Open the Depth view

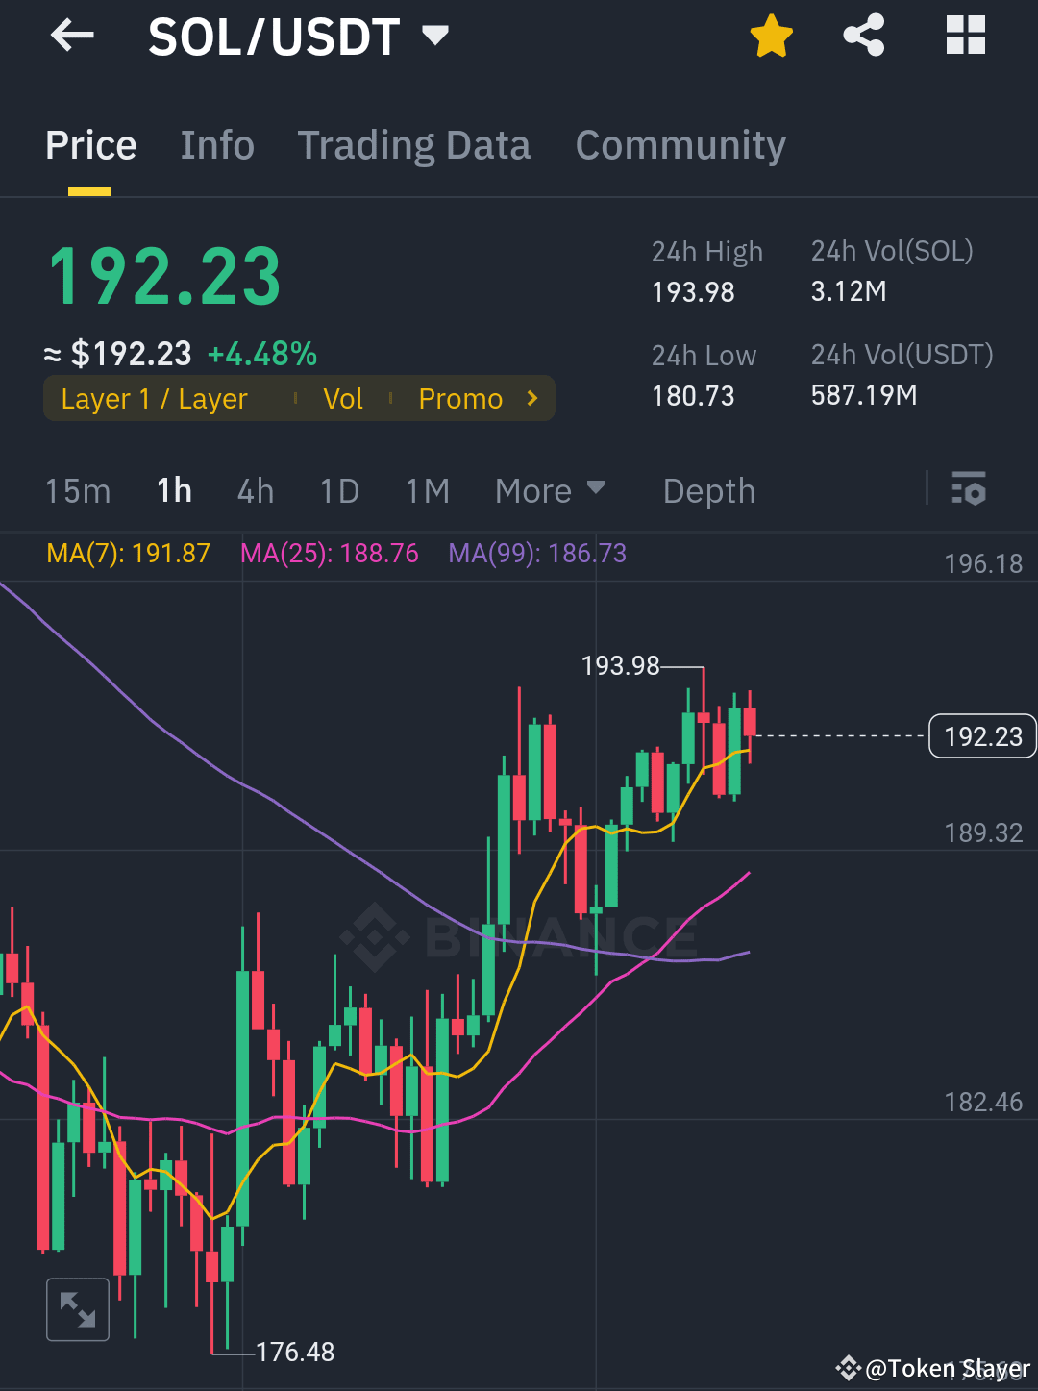coord(708,490)
